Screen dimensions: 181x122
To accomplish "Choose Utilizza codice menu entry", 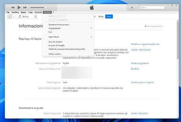I will point(69,54).
